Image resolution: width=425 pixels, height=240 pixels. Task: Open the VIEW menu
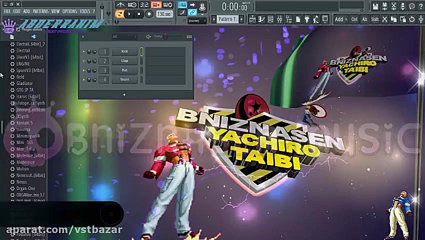click(55, 11)
